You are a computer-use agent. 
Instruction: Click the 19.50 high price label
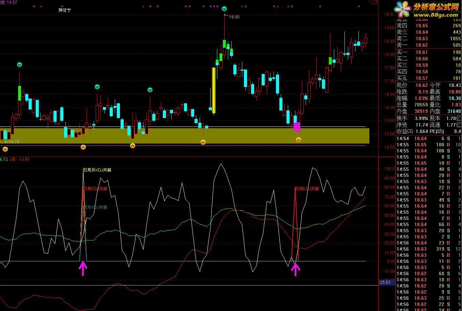[234, 17]
